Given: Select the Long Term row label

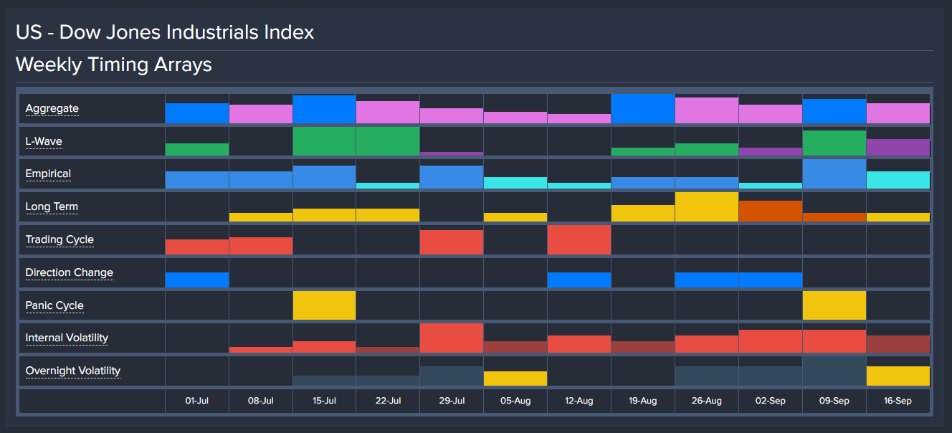Looking at the screenshot, I should point(52,207).
